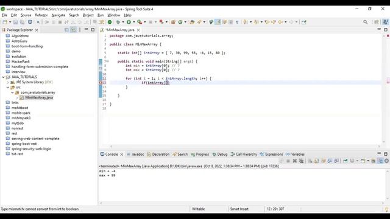
Task: Click the Save icon in the toolbar
Action: pyautogui.click(x=15, y=22)
